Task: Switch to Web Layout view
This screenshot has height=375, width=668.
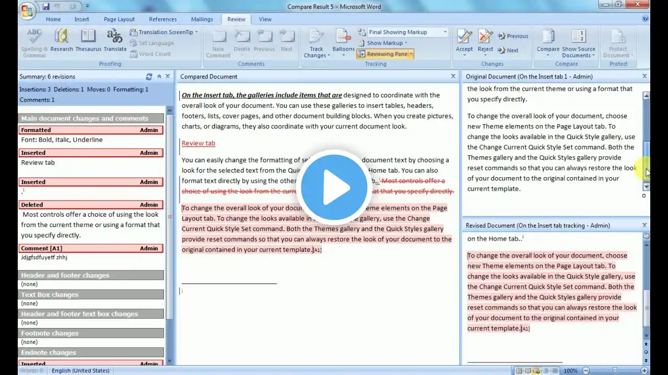Action: click(x=537, y=371)
